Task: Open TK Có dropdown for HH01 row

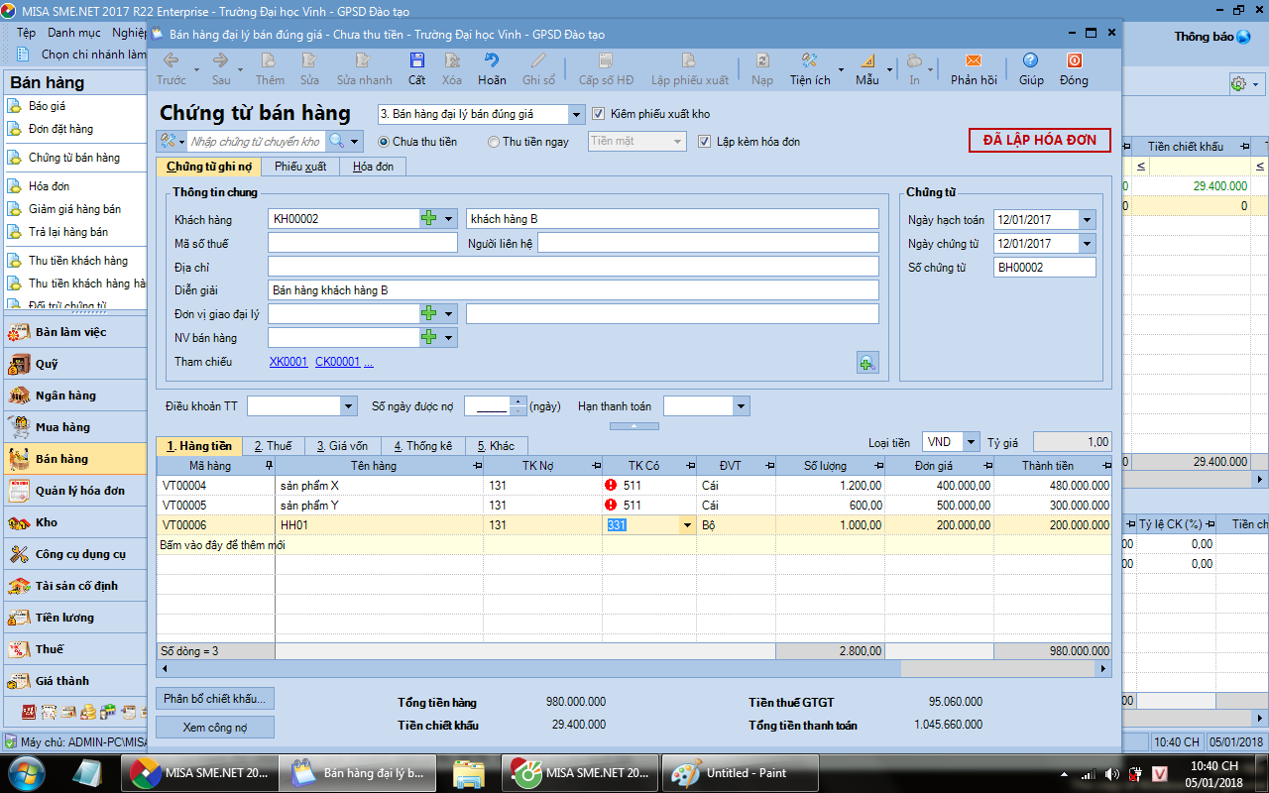Action: pyautogui.click(x=687, y=525)
